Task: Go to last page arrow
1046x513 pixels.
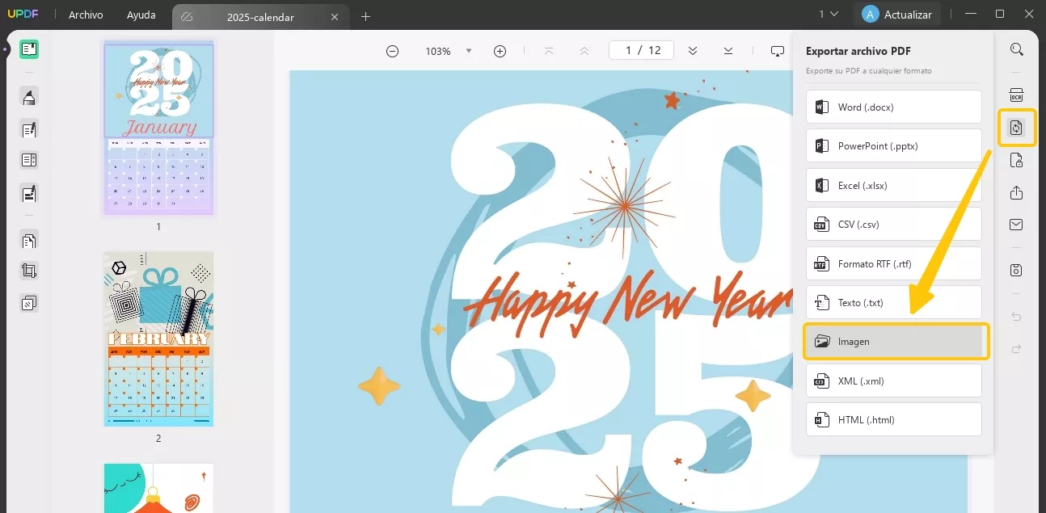Action: click(728, 51)
